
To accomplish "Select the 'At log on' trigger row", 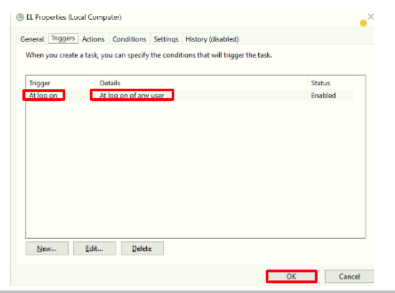I will [44, 95].
